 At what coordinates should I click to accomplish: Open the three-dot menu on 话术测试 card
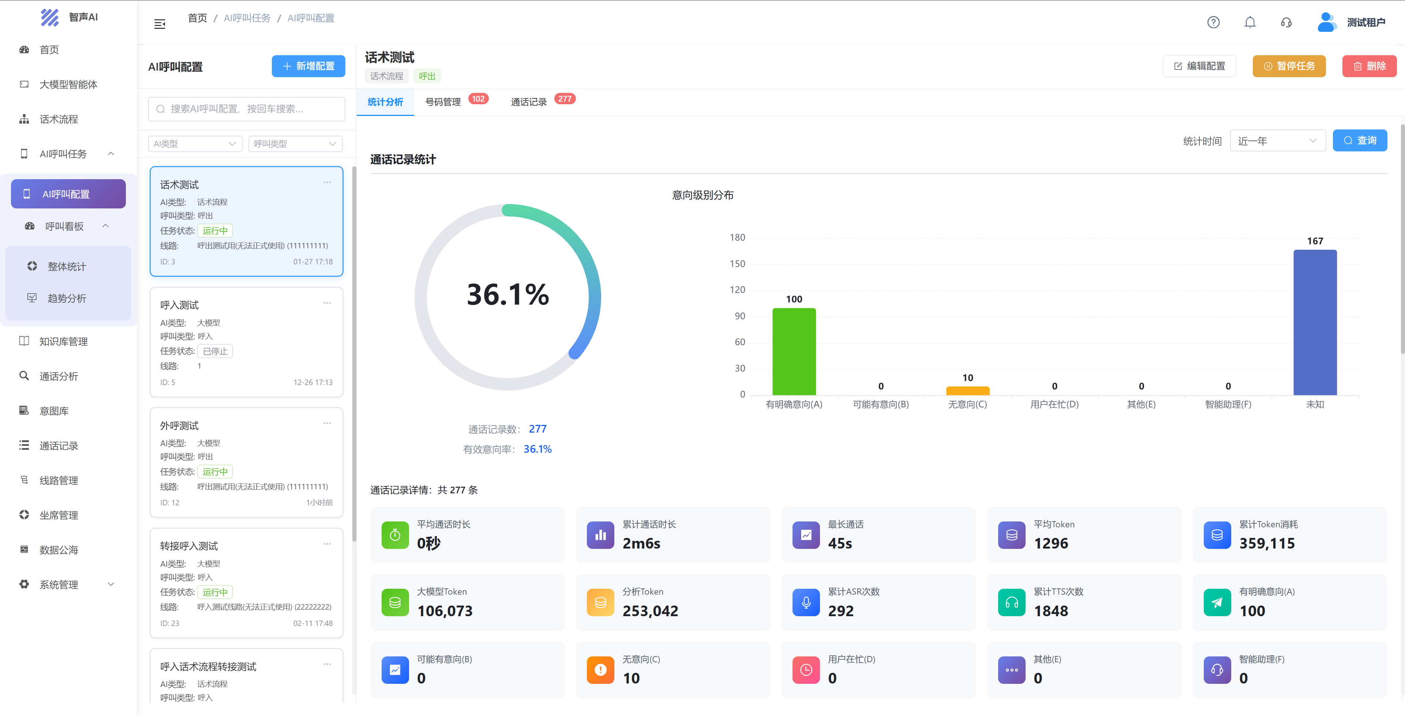pyautogui.click(x=327, y=183)
